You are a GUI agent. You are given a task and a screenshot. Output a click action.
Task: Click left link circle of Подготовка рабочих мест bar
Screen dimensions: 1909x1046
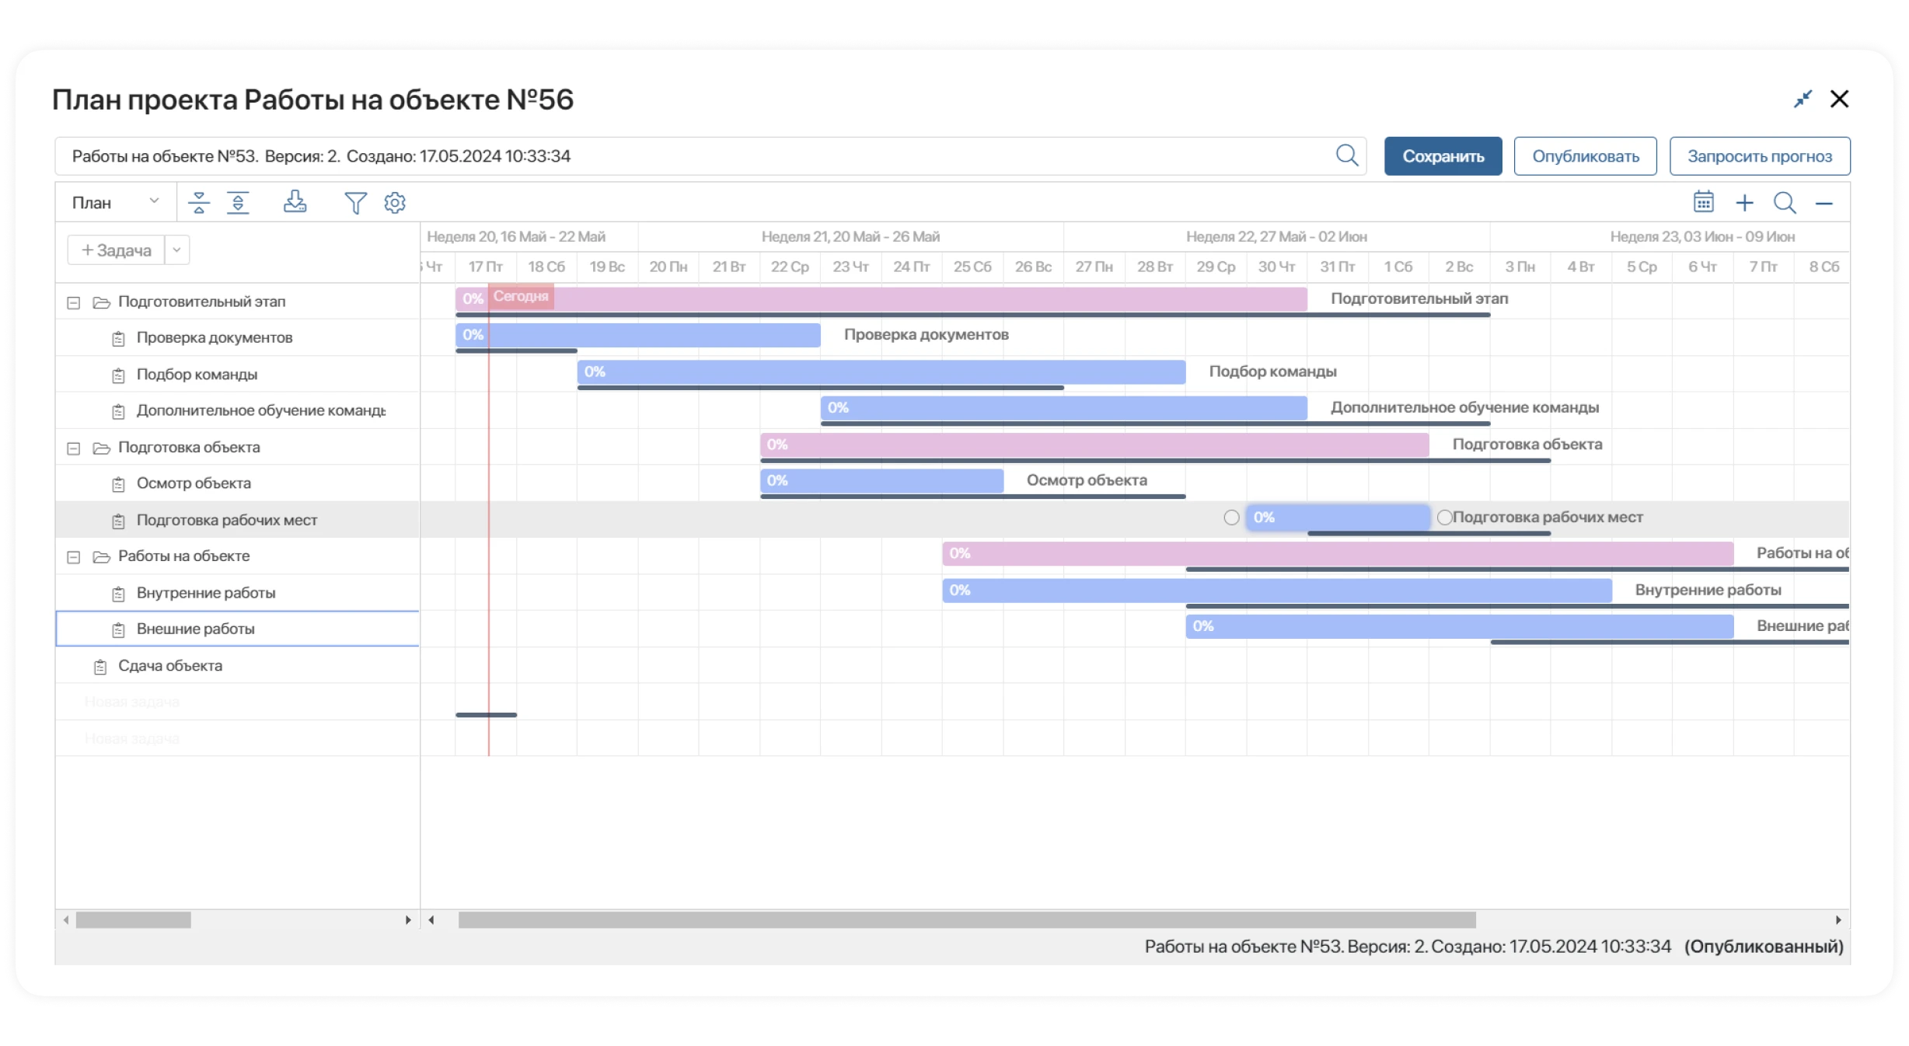coord(1231,518)
